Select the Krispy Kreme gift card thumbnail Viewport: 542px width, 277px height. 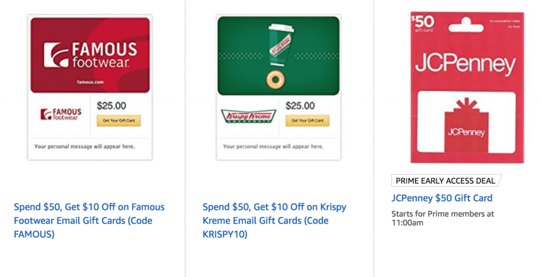pos(278,87)
